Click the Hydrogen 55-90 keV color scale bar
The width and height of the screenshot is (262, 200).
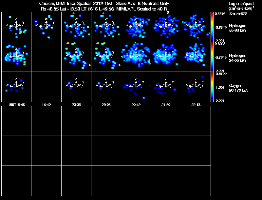point(212,27)
